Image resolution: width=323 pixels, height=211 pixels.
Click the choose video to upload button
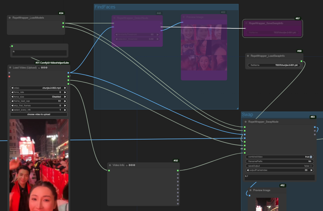(39, 114)
